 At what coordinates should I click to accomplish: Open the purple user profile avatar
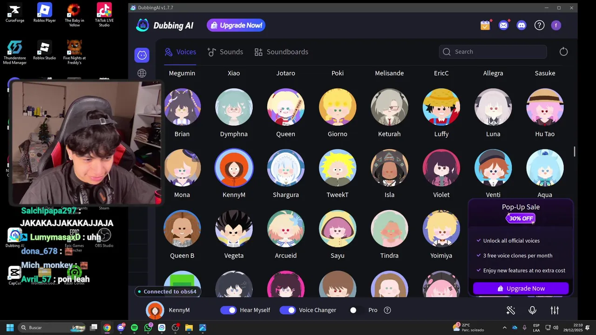click(556, 25)
